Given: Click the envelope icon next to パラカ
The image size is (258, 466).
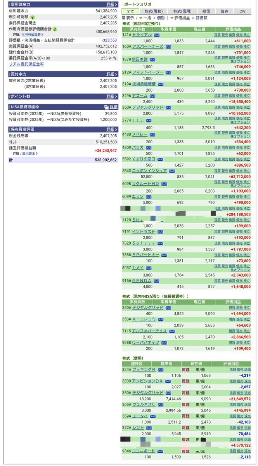Looking at the screenshot, I should coord(149,148).
